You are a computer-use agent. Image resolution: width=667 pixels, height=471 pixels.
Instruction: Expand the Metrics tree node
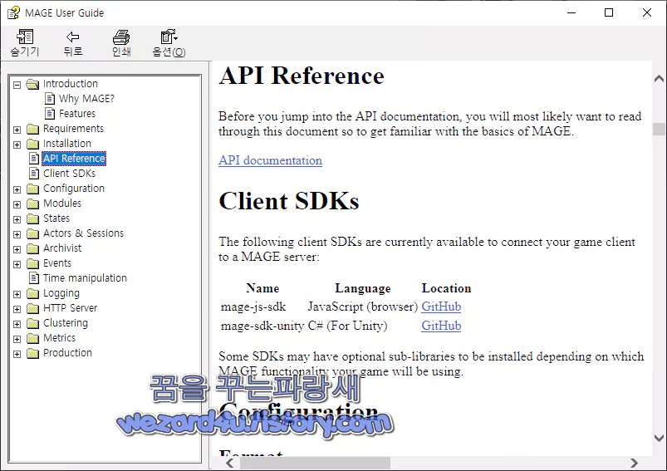pos(17,339)
